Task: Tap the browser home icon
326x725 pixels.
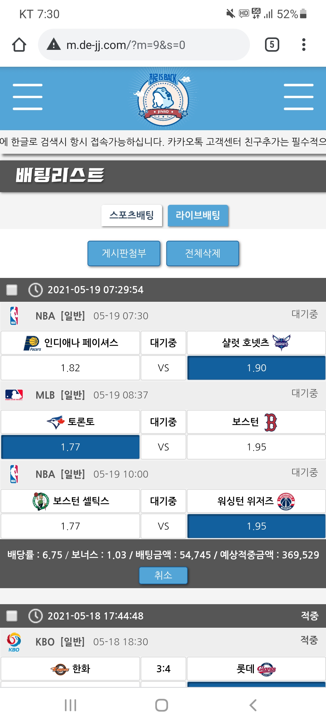Action: (19, 45)
